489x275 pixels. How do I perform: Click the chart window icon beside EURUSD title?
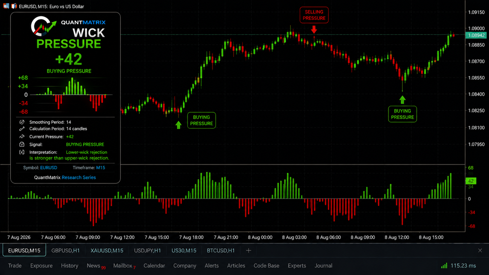[x=6, y=6]
